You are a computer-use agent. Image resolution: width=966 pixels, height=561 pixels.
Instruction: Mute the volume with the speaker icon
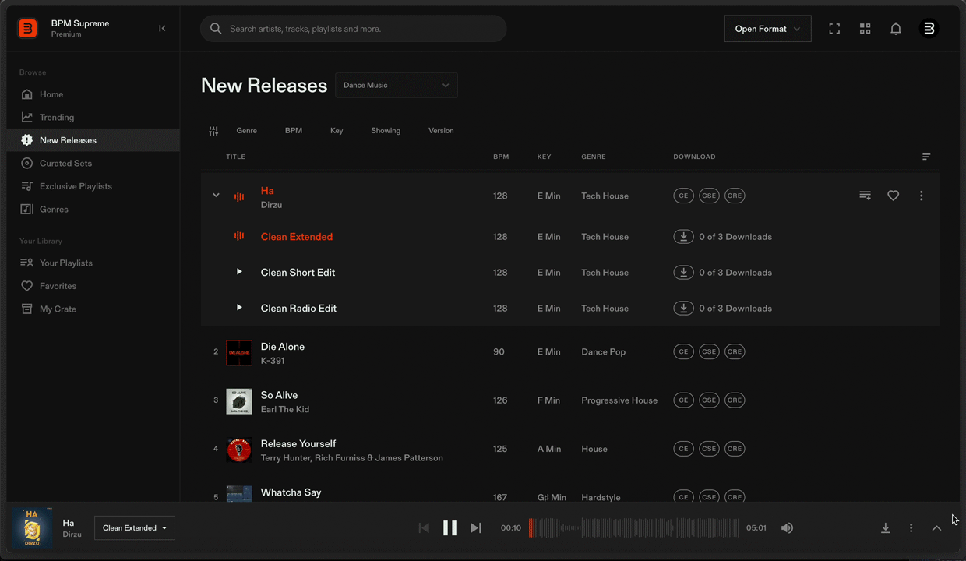click(x=788, y=527)
